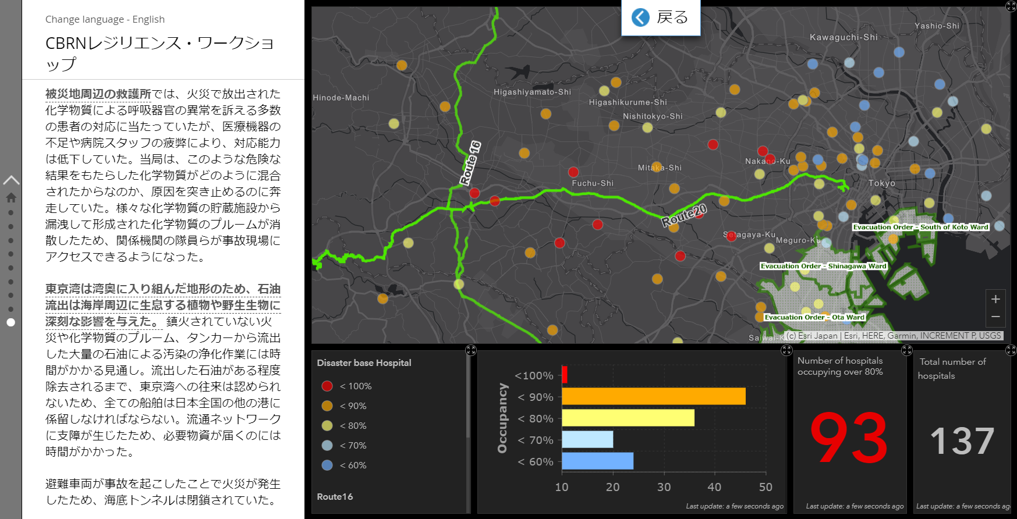Go to the story home icon

[11, 198]
